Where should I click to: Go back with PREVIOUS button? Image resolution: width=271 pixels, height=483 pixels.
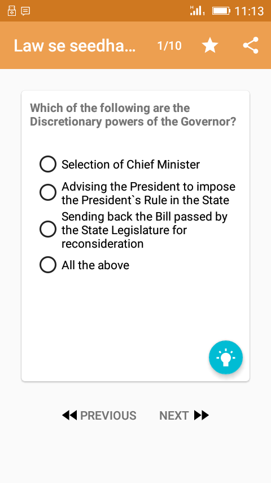pos(99,415)
